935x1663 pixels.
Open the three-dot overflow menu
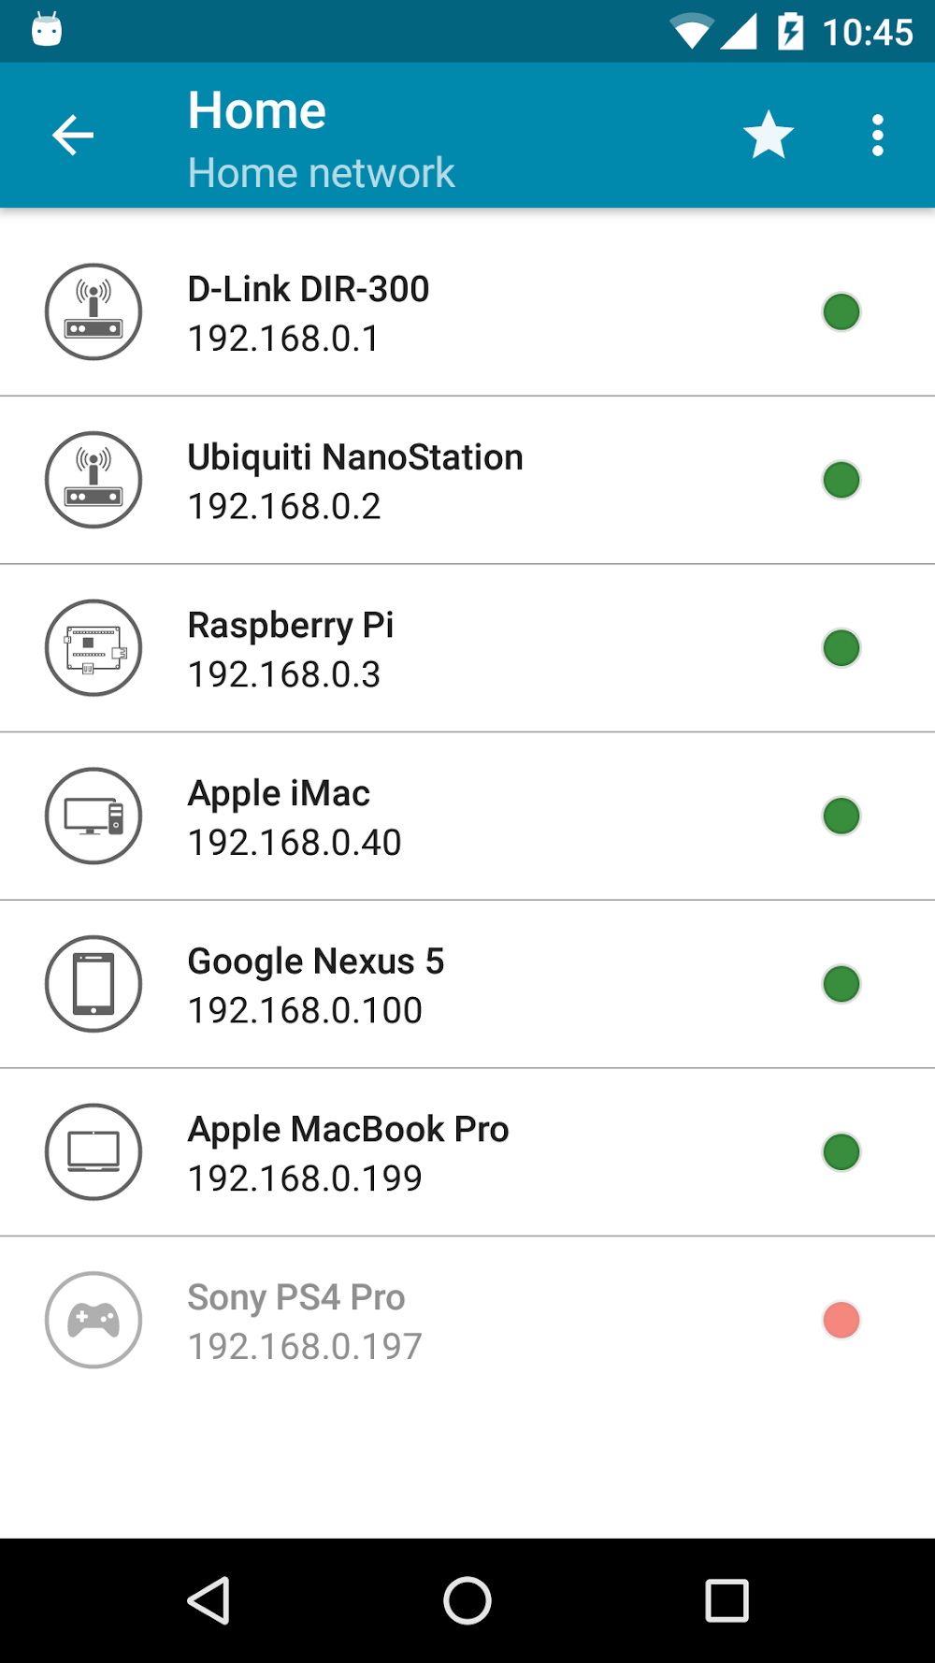tap(877, 136)
